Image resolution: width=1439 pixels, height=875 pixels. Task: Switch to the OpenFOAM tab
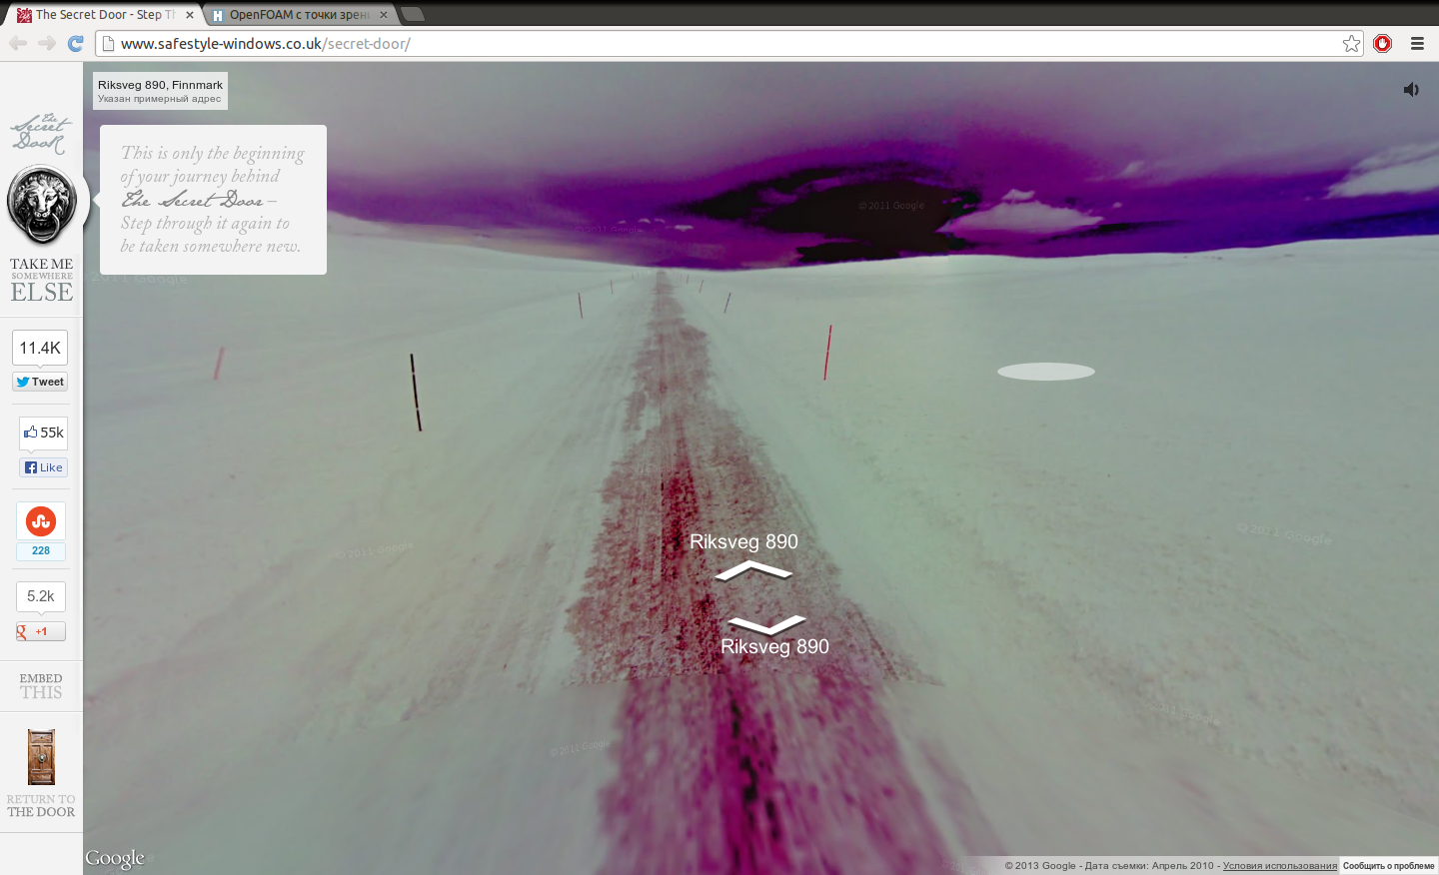pos(298,15)
